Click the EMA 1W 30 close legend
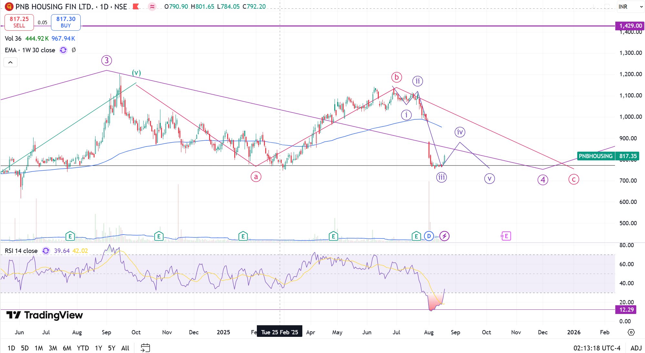Screen dimensions: 645x353 (30, 50)
